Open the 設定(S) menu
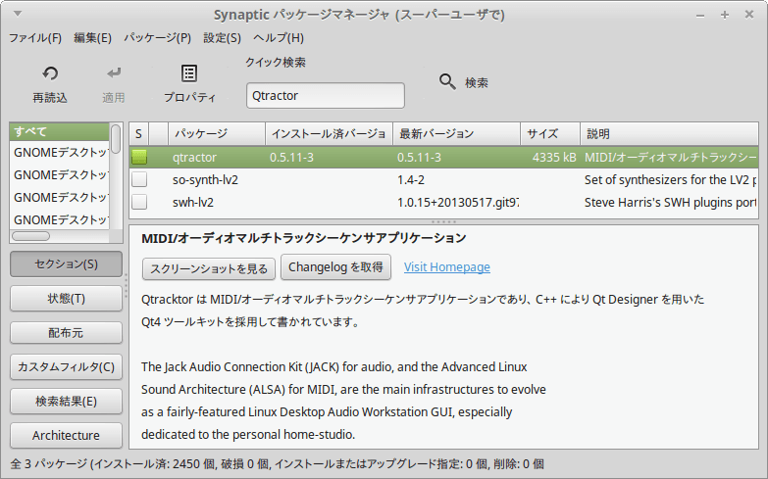Screen dimensions: 768x479 point(223,37)
